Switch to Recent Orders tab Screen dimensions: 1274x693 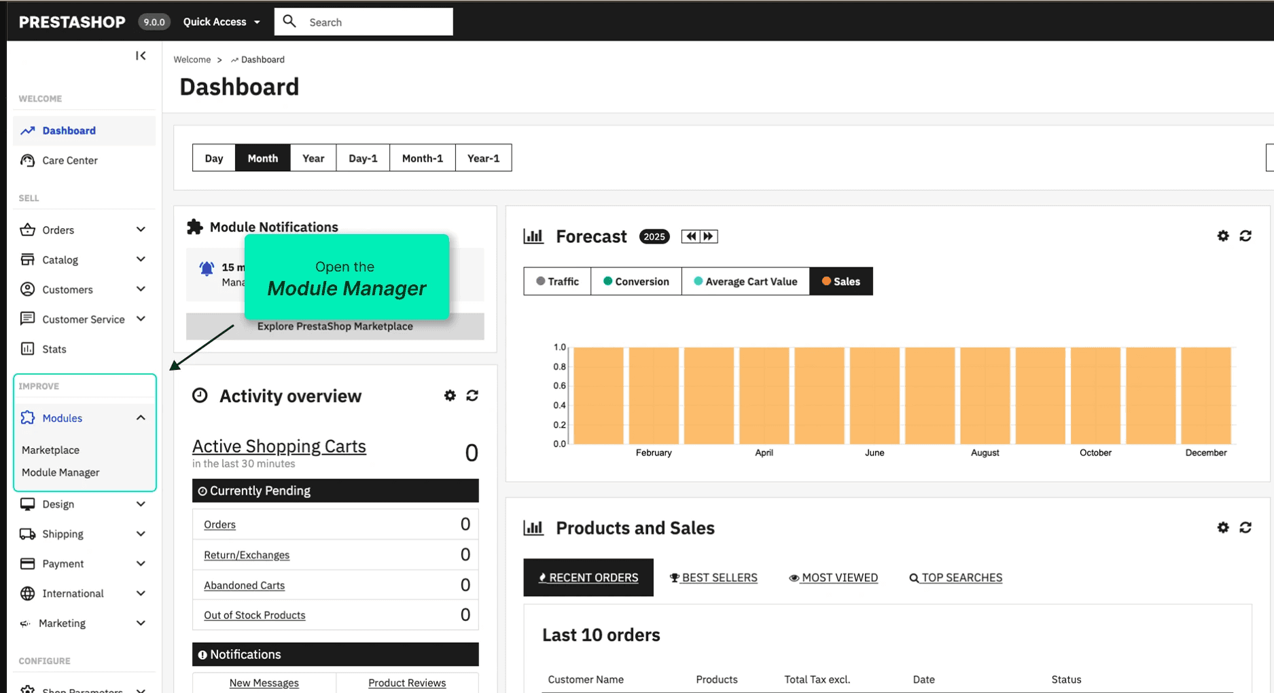pos(588,578)
